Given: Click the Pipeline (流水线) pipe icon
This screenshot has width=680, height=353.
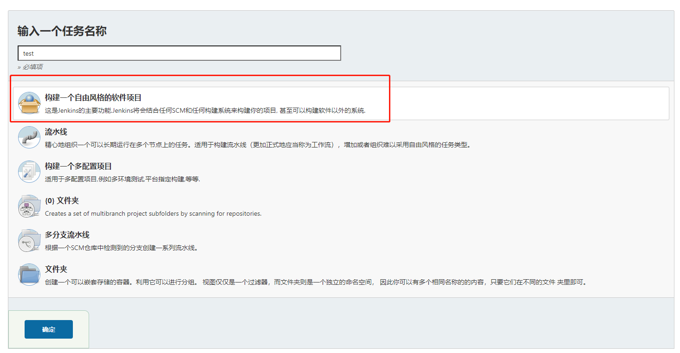Looking at the screenshot, I should pyautogui.click(x=29, y=137).
